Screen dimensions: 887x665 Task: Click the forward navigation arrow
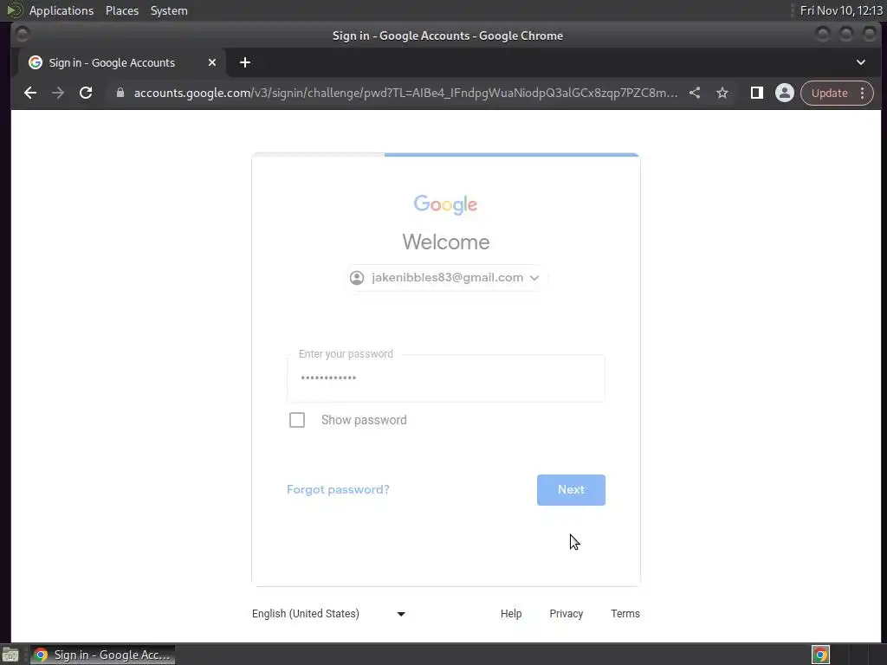(58, 93)
